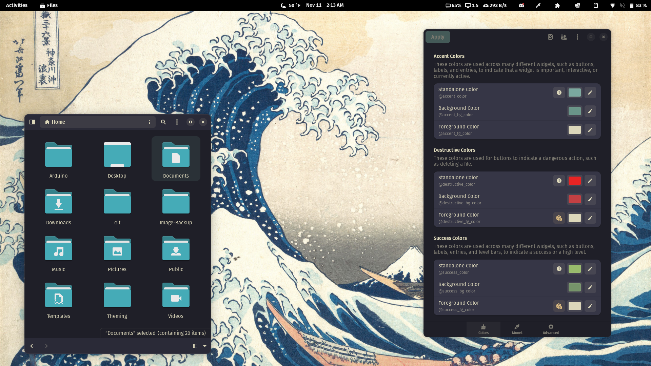Click the presets palette icon in header
651x366 pixels.
pyautogui.click(x=564, y=37)
